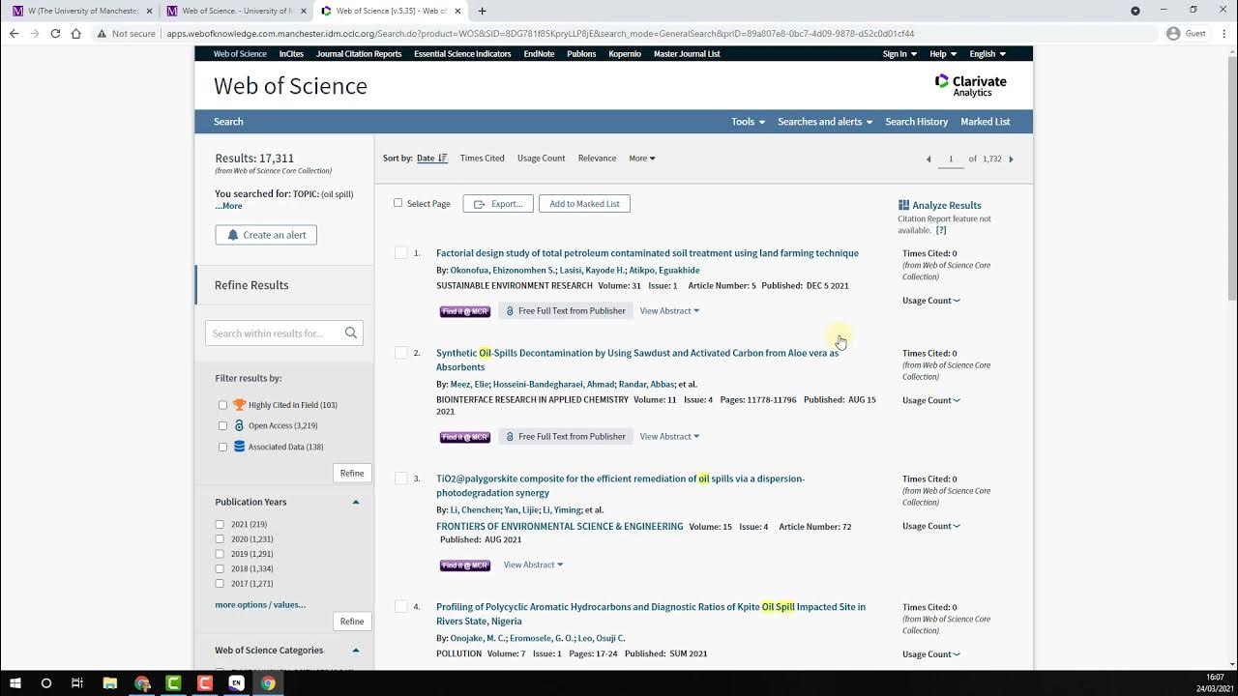Click the Create an alert button
This screenshot has width=1238, height=696.
(x=266, y=235)
